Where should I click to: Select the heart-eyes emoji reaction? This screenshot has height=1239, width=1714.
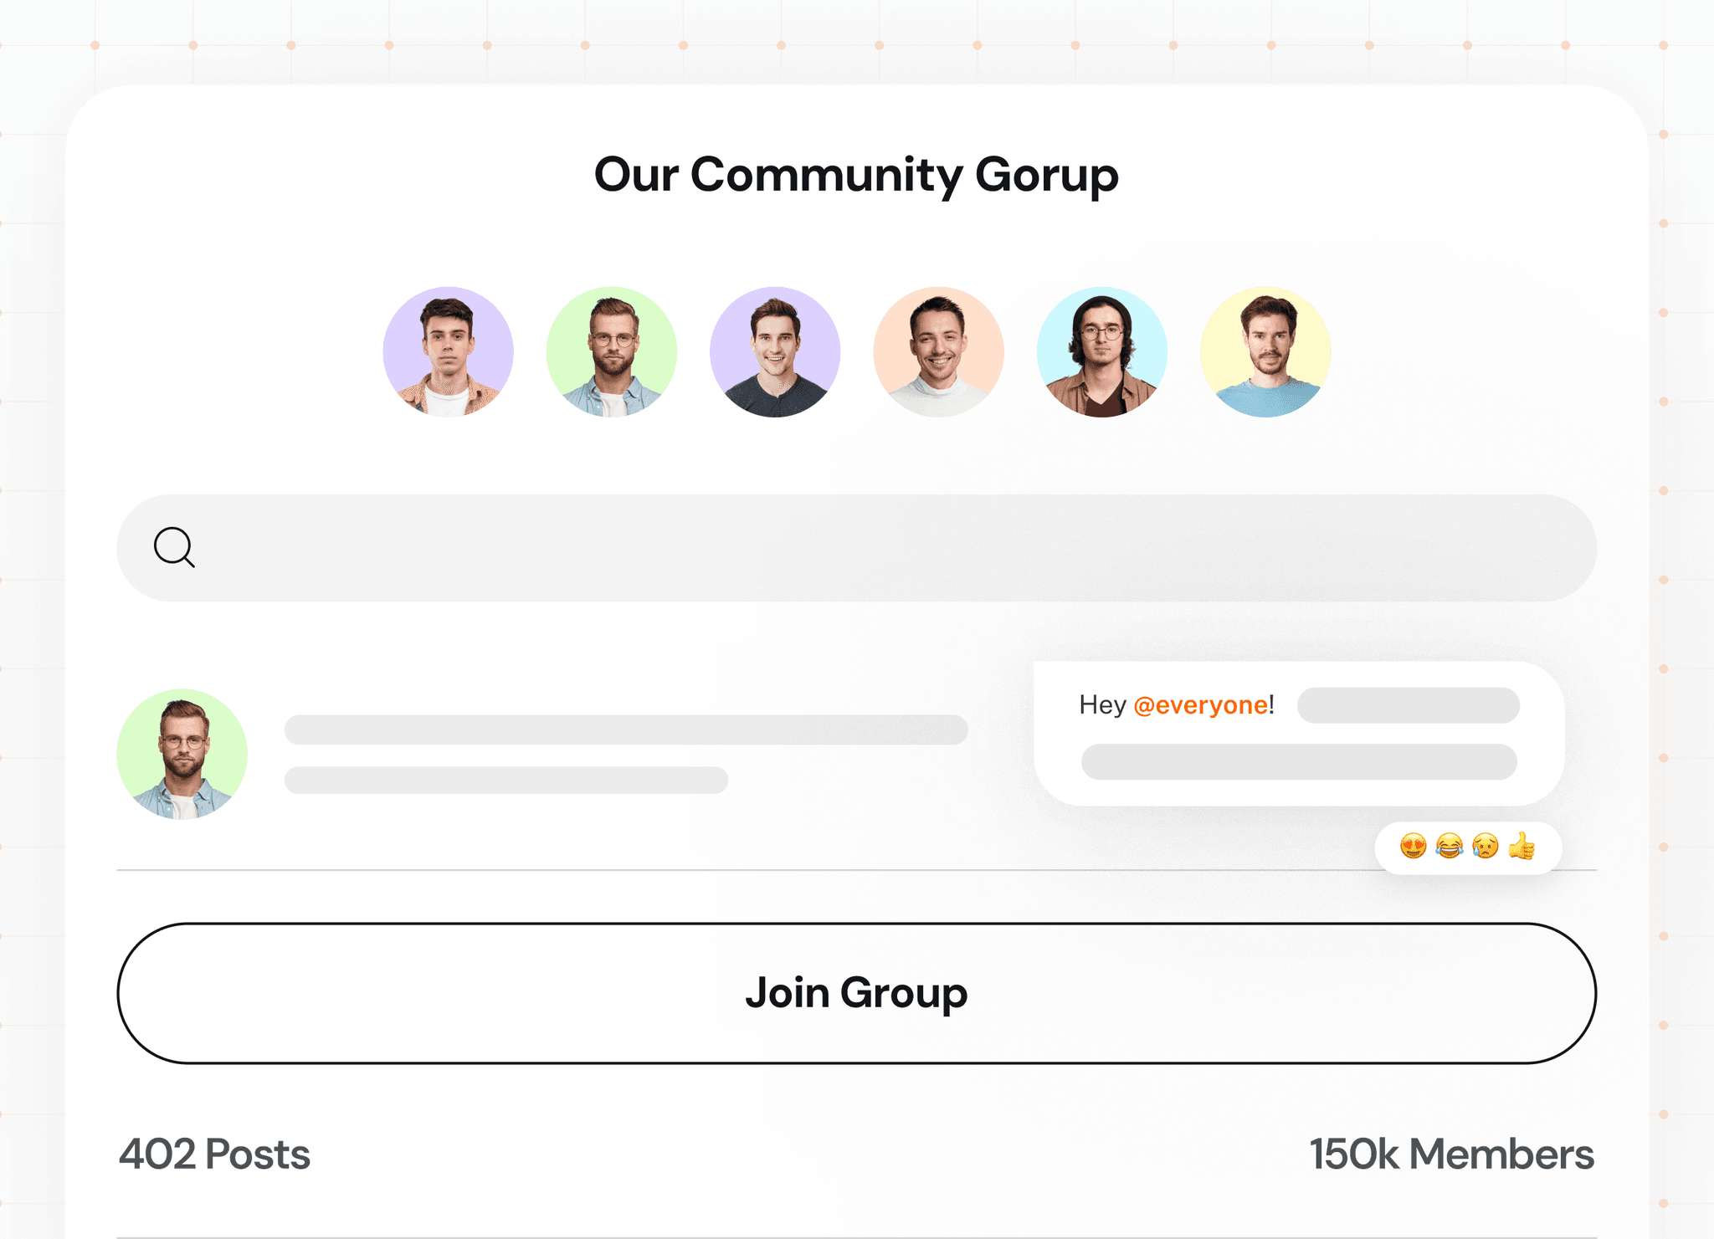point(1413,847)
